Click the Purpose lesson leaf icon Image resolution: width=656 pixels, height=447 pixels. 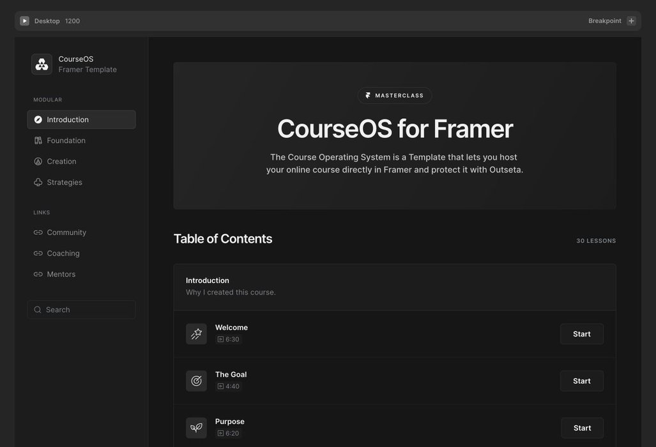(x=196, y=428)
